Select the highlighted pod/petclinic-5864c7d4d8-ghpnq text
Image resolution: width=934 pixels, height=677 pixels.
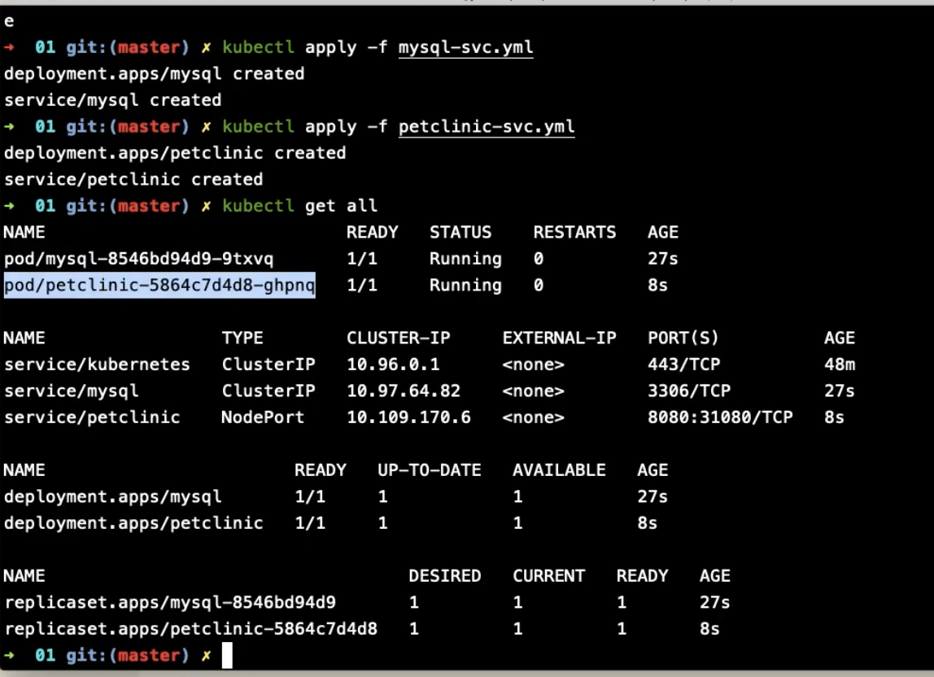coord(159,286)
